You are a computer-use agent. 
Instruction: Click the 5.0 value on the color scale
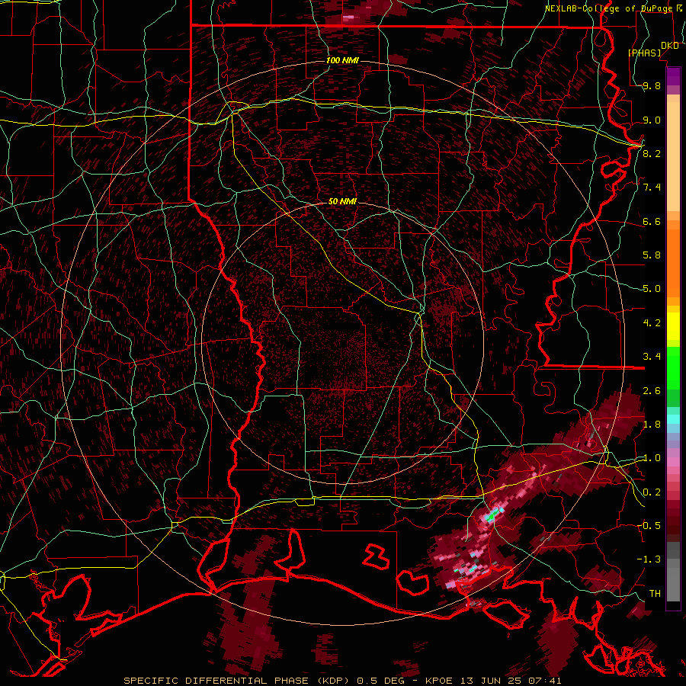652,289
